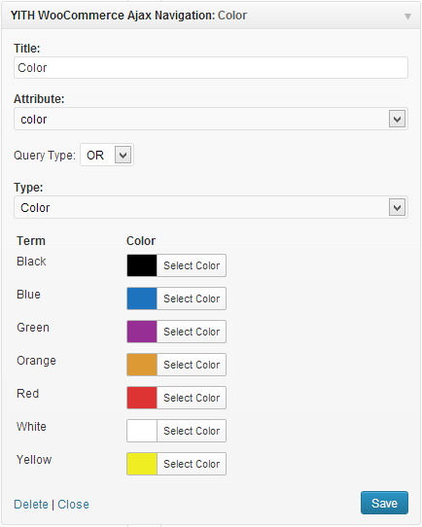Click the Attribute: label

click(39, 99)
